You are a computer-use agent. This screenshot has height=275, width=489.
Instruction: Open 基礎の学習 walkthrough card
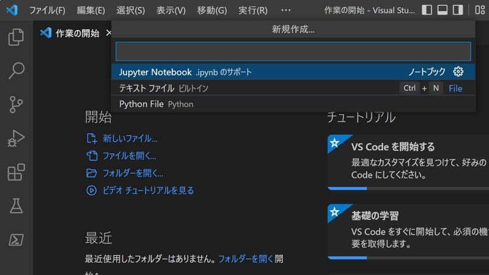[x=408, y=232]
